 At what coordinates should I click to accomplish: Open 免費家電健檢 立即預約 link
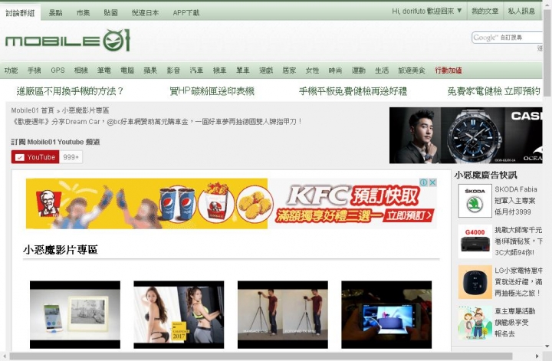click(494, 91)
